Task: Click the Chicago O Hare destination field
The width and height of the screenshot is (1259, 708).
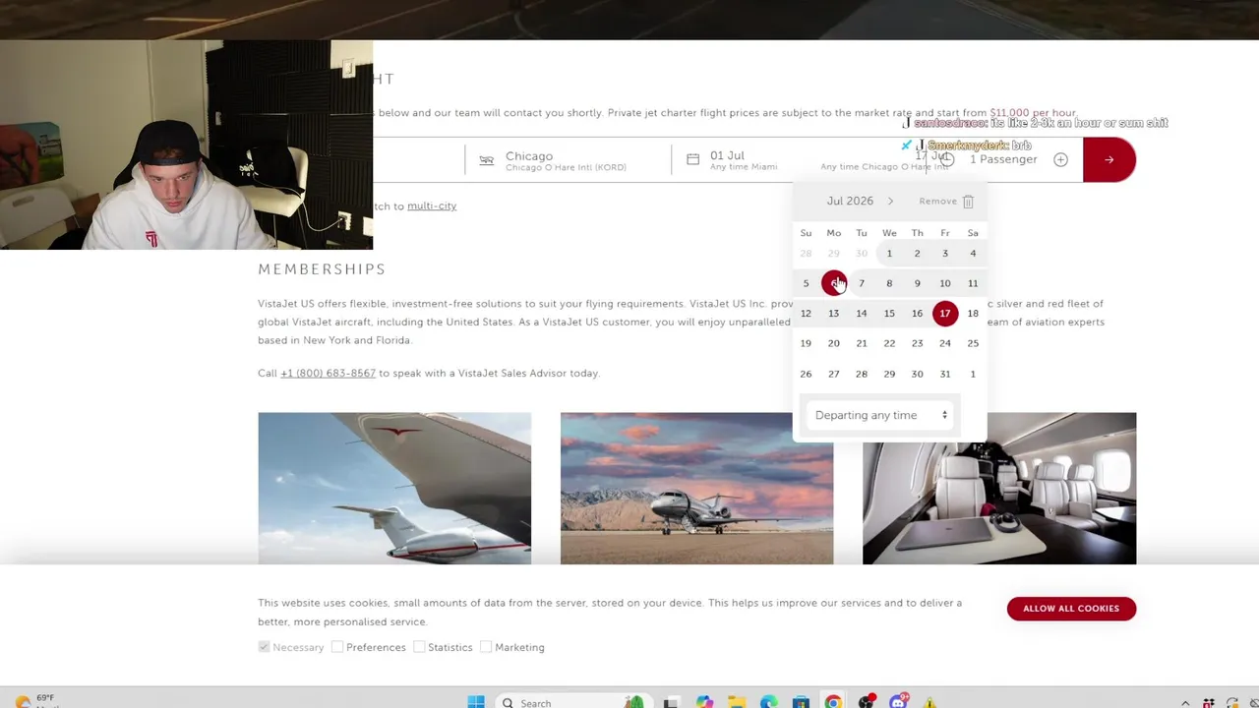Action: point(568,160)
